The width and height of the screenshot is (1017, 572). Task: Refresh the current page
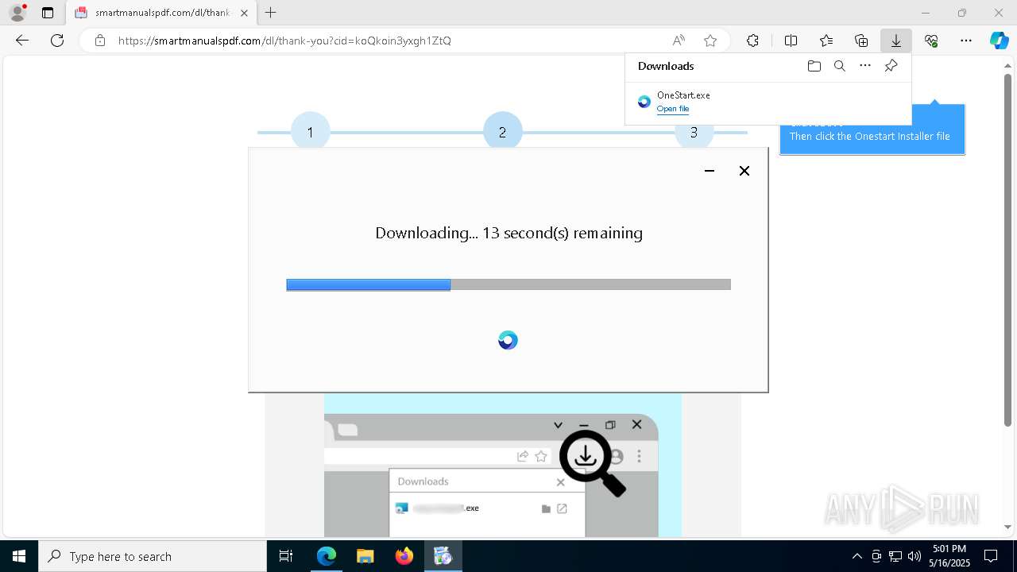click(x=57, y=41)
